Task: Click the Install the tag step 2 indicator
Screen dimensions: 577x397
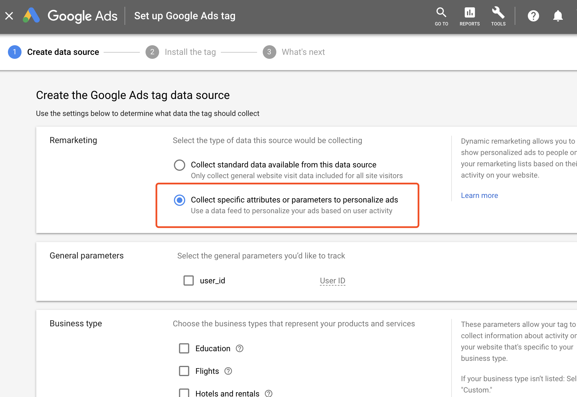Action: (x=152, y=52)
